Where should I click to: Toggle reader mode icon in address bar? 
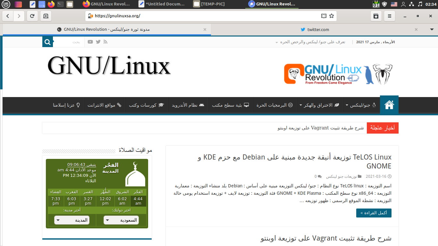pos(324,16)
